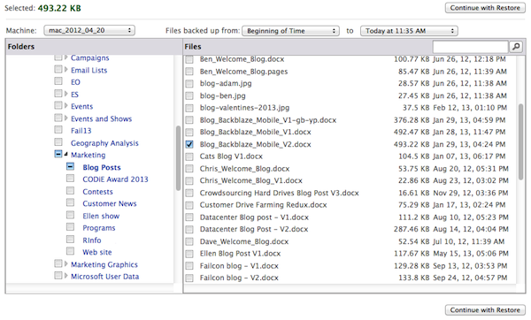Click file name Blog_Backblaze_Mobile_V1.docx
531x320 pixels.
point(256,133)
